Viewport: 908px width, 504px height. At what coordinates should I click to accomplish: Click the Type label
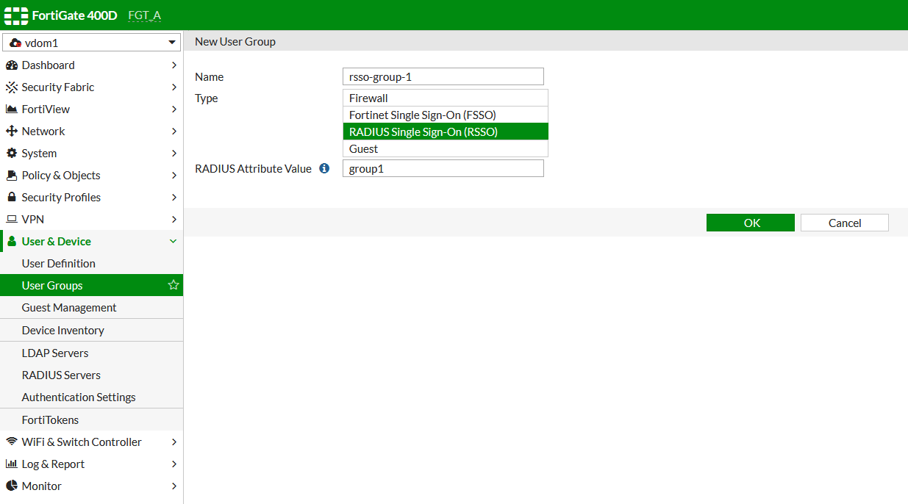pos(207,98)
